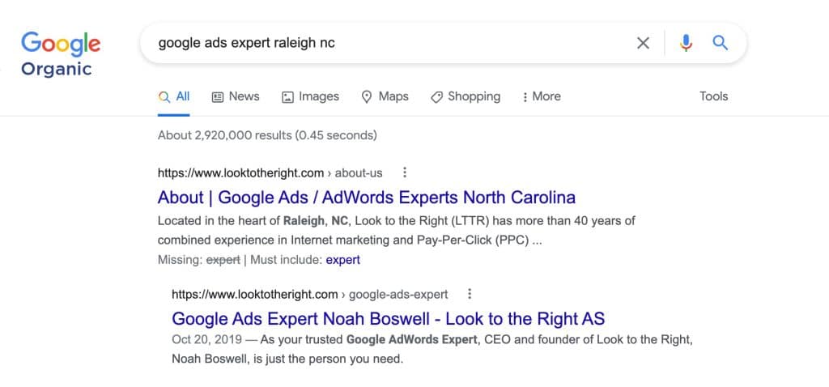Open three-dot menu beside about-us result
This screenshot has height=387, width=829.
pyautogui.click(x=405, y=172)
